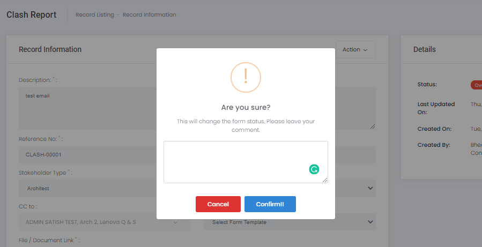Click the Details panel heading

(x=424, y=49)
